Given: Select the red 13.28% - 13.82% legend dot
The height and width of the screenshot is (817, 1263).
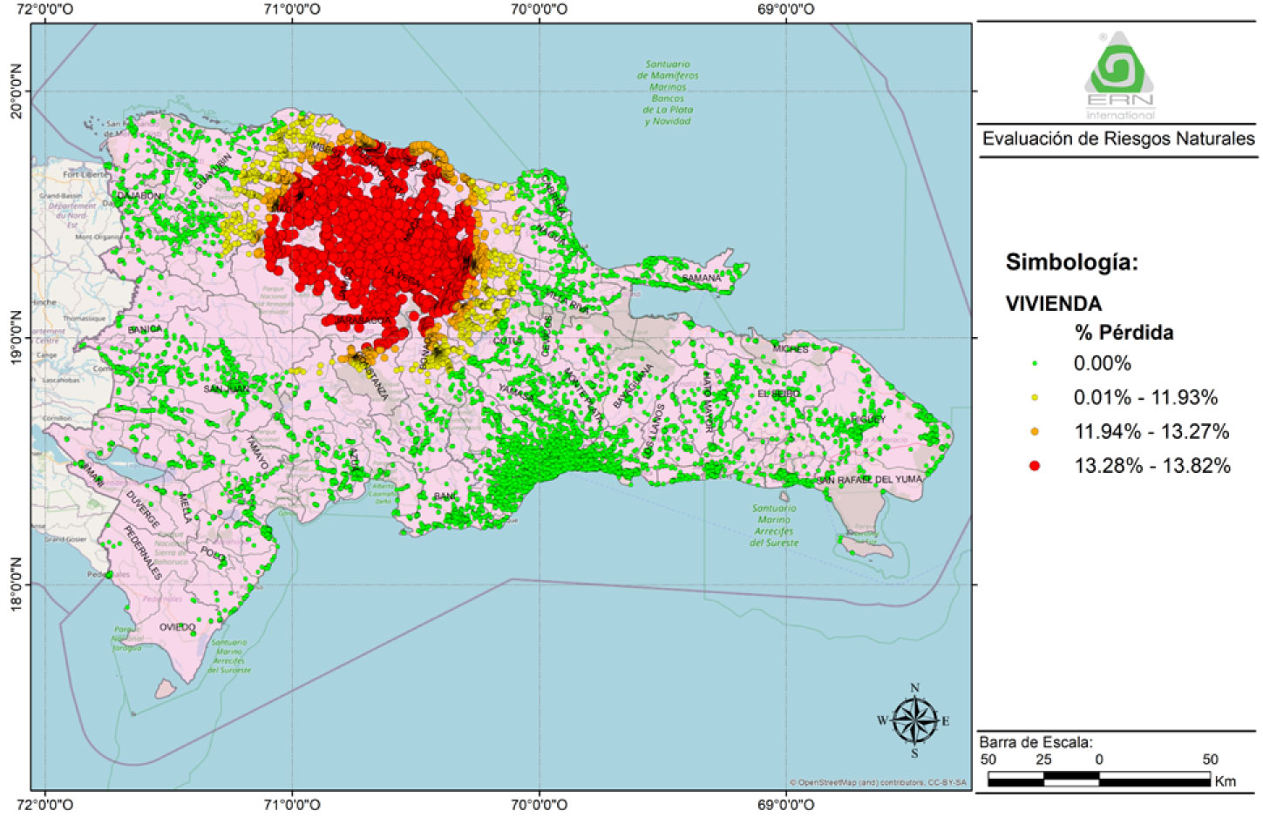Looking at the screenshot, I should pyautogui.click(x=1035, y=466).
